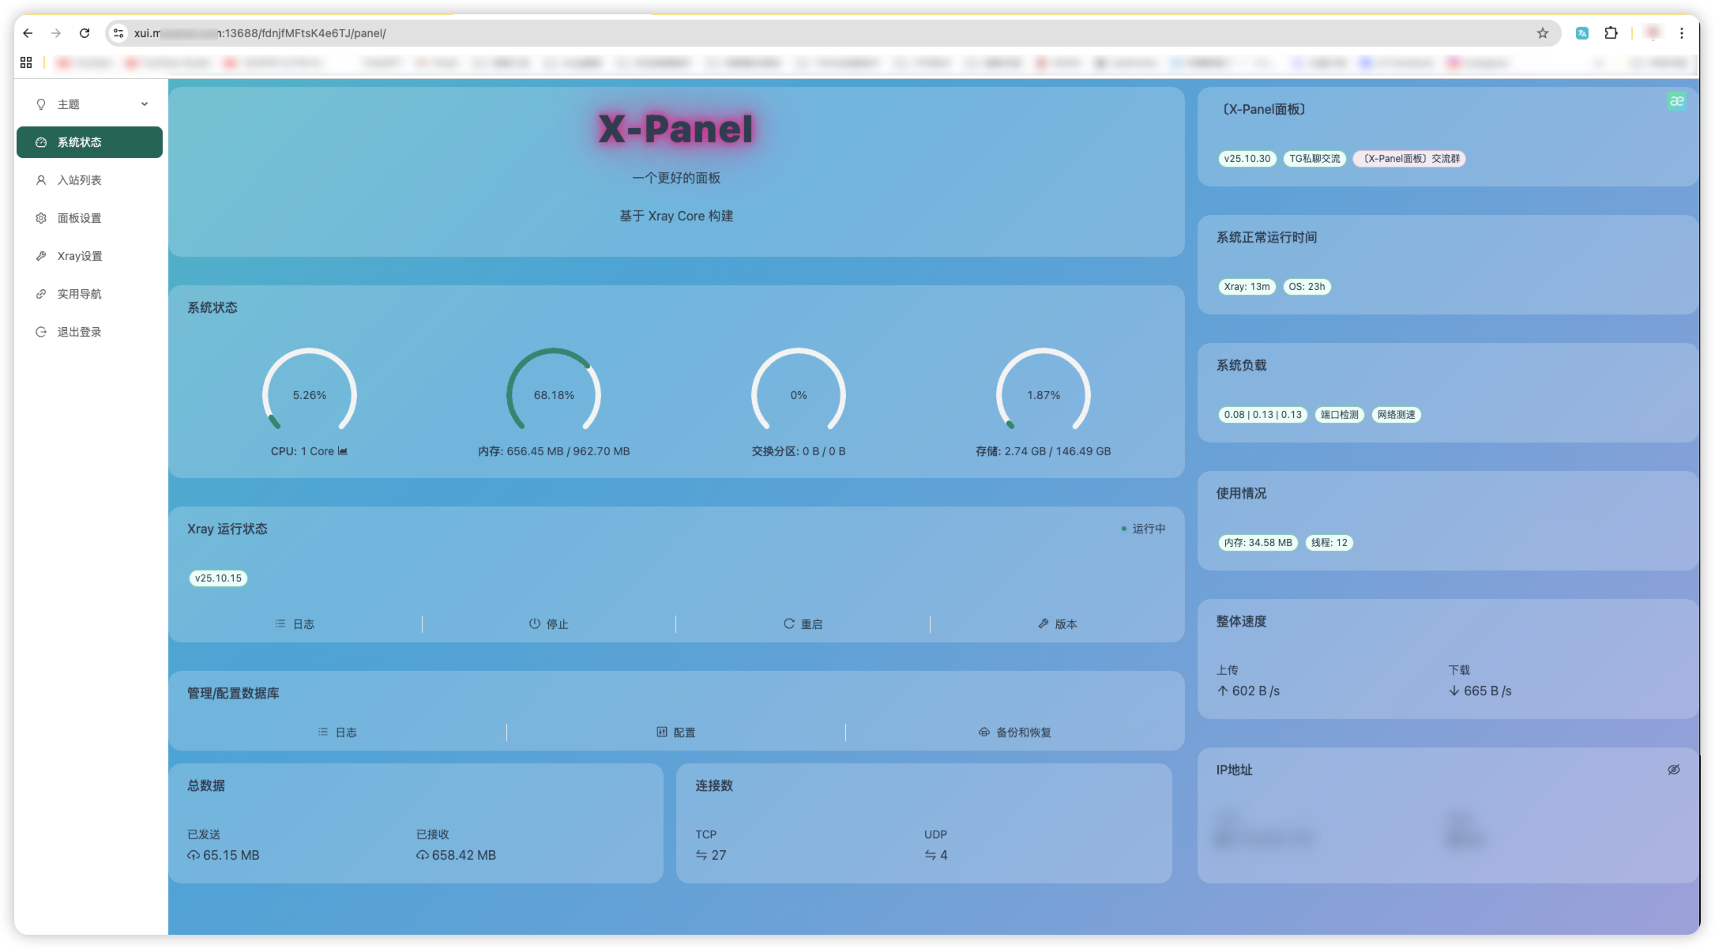Click the CPU history chart icon
The width and height of the screenshot is (1715, 949).
pyautogui.click(x=343, y=451)
